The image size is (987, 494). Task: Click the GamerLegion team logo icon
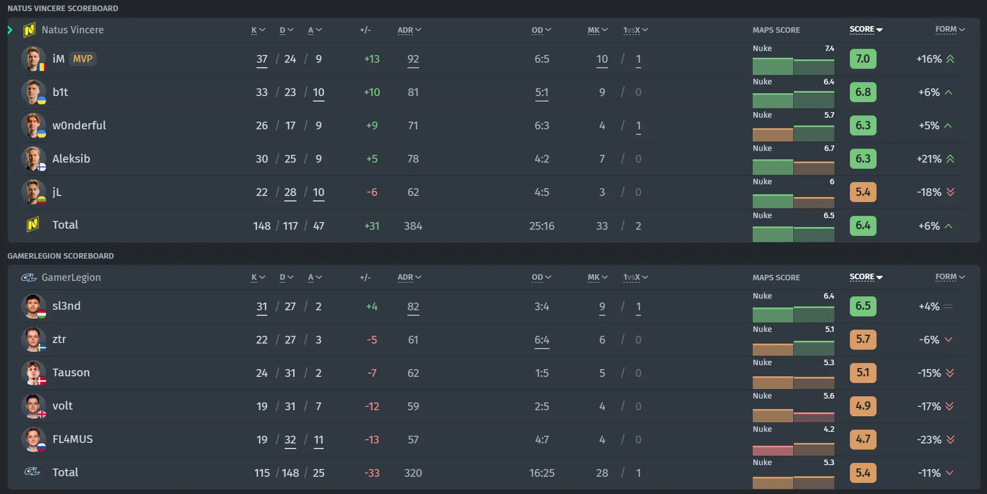[29, 278]
